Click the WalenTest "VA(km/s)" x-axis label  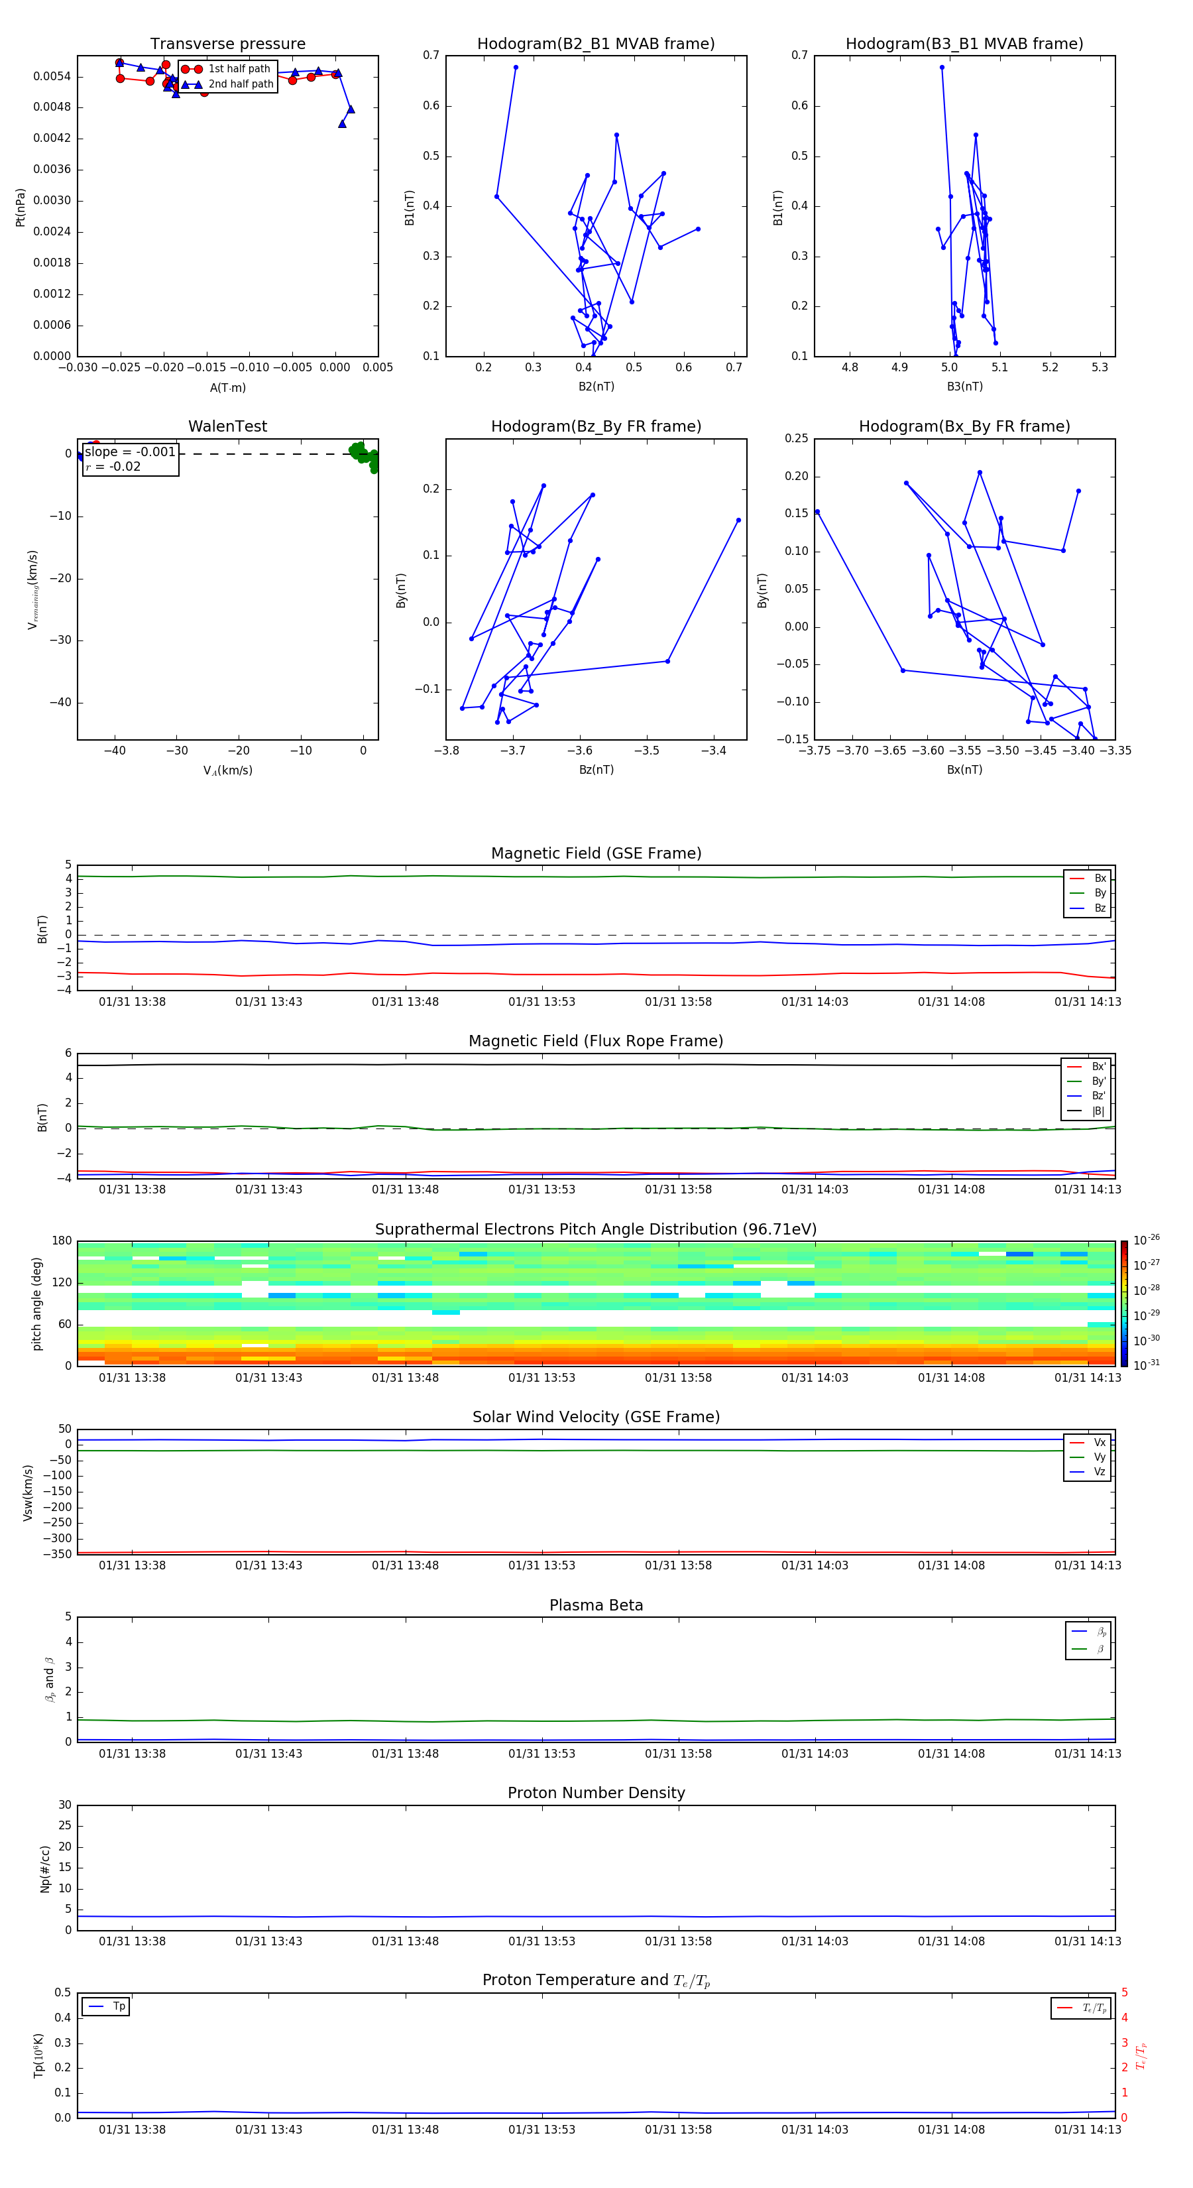coord(227,770)
